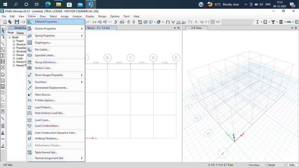Open the Analyze menu

[77, 16]
